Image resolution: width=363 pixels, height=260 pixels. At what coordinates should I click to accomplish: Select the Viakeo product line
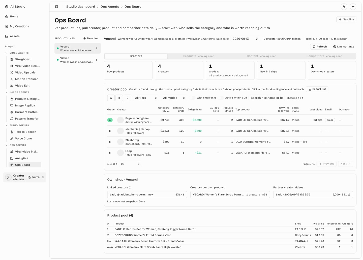pos(77,60)
